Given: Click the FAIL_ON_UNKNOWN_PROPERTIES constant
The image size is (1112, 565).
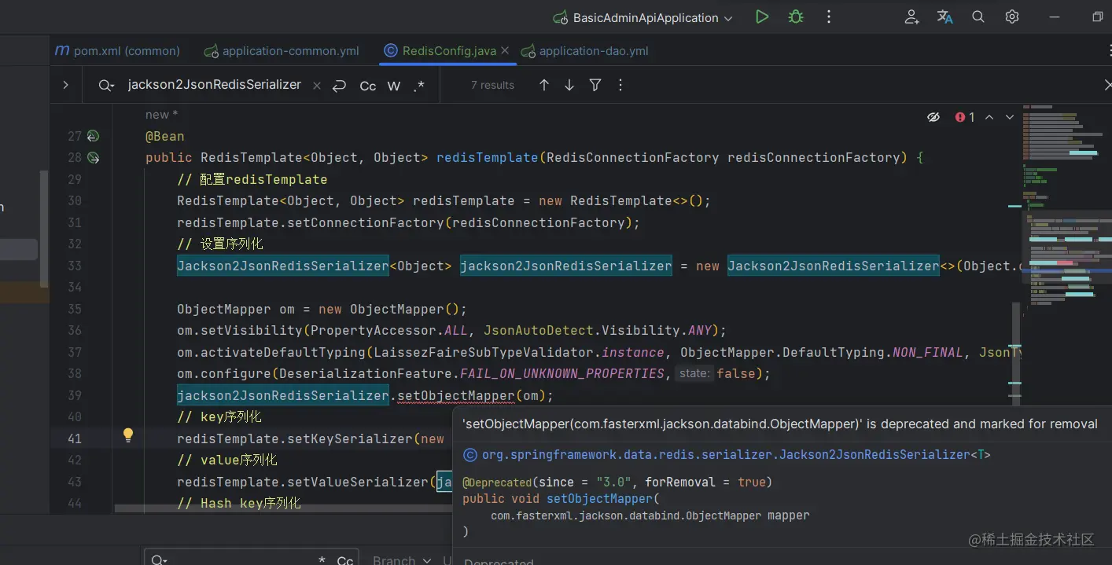Looking at the screenshot, I should click(562, 373).
